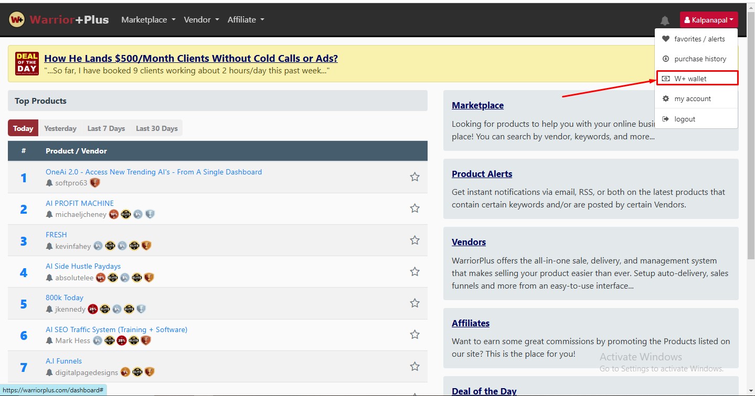Click the 10% badge beside absolutelee

coord(101,278)
